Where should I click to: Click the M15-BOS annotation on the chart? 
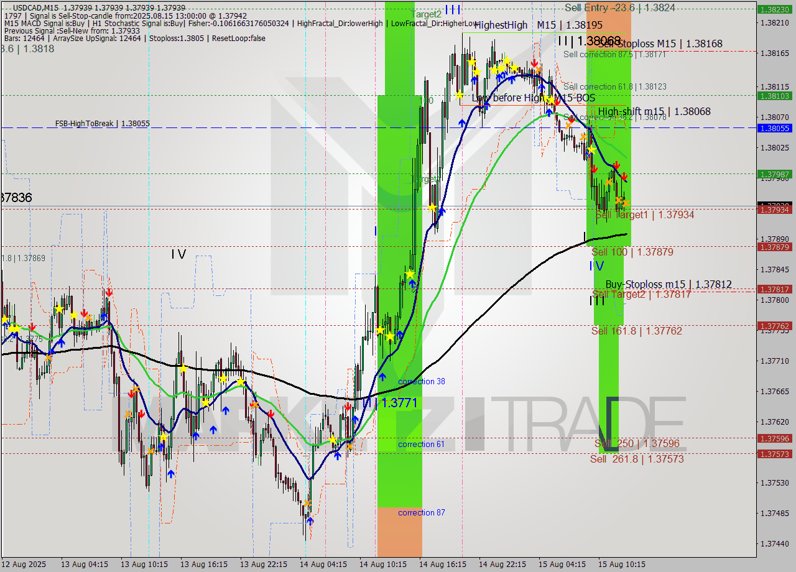click(575, 98)
